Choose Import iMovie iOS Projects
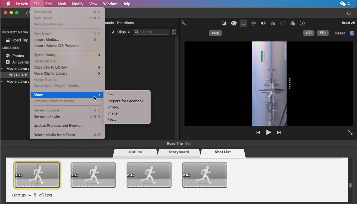This screenshot has height=204, width=357. (x=67, y=46)
